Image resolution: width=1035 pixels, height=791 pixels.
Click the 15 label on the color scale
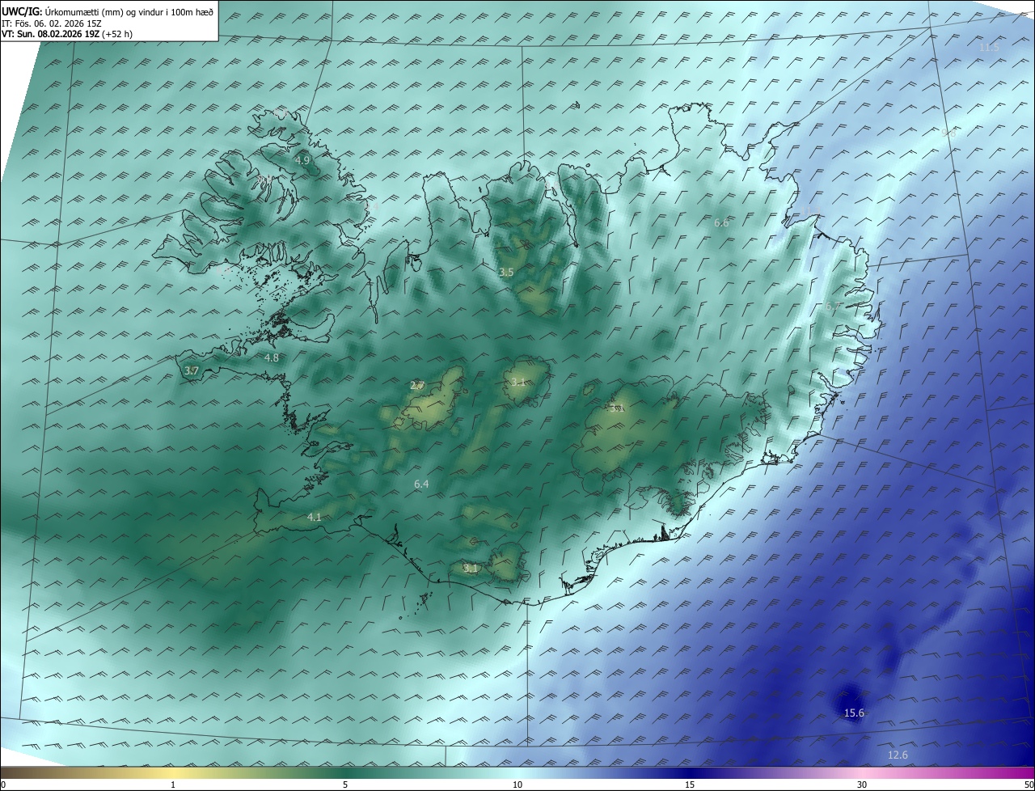pos(690,785)
